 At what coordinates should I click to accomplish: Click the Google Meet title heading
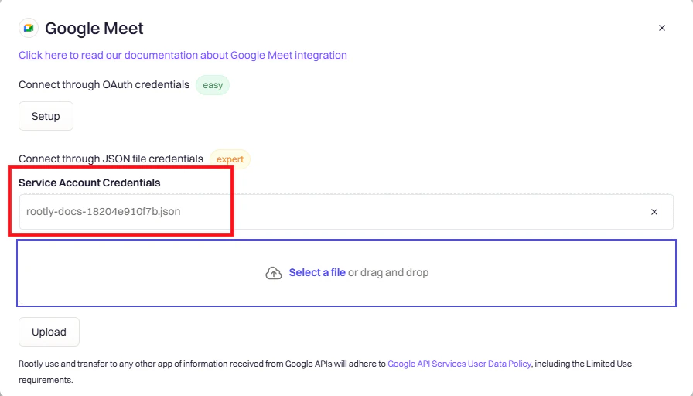94,29
